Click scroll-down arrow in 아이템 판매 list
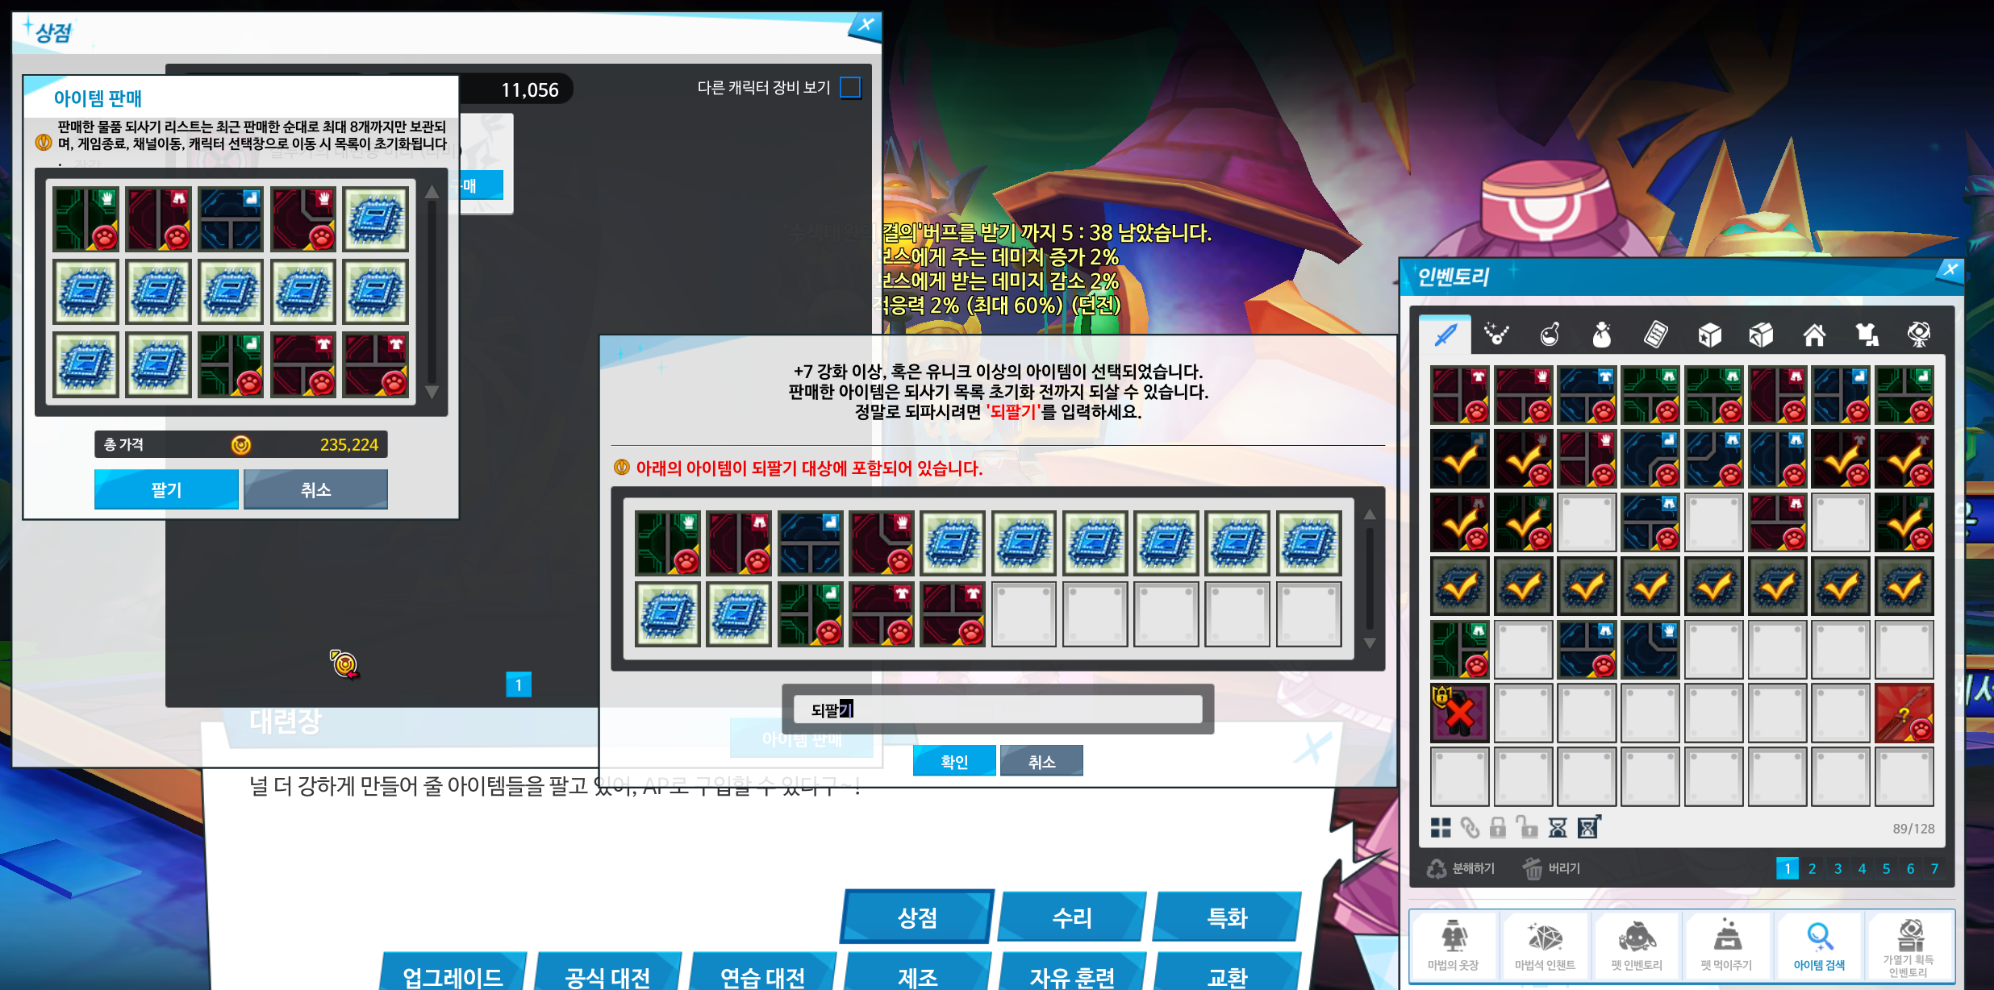 (x=432, y=392)
